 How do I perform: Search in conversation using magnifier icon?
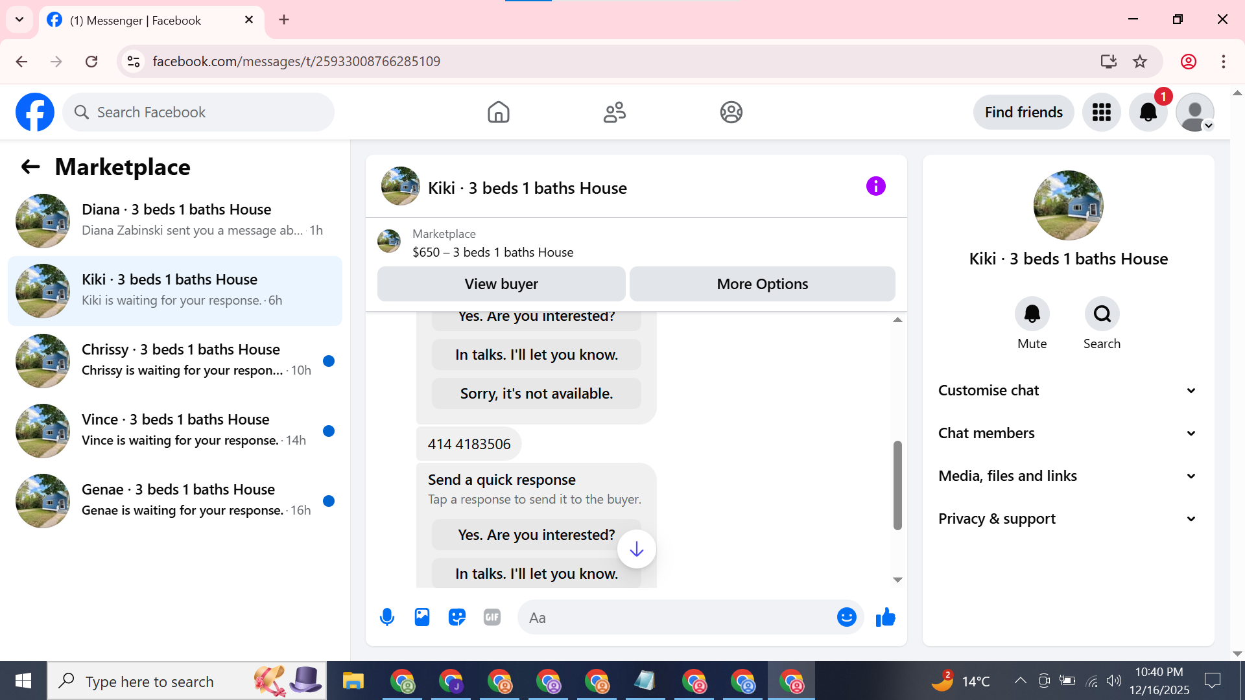(x=1102, y=314)
